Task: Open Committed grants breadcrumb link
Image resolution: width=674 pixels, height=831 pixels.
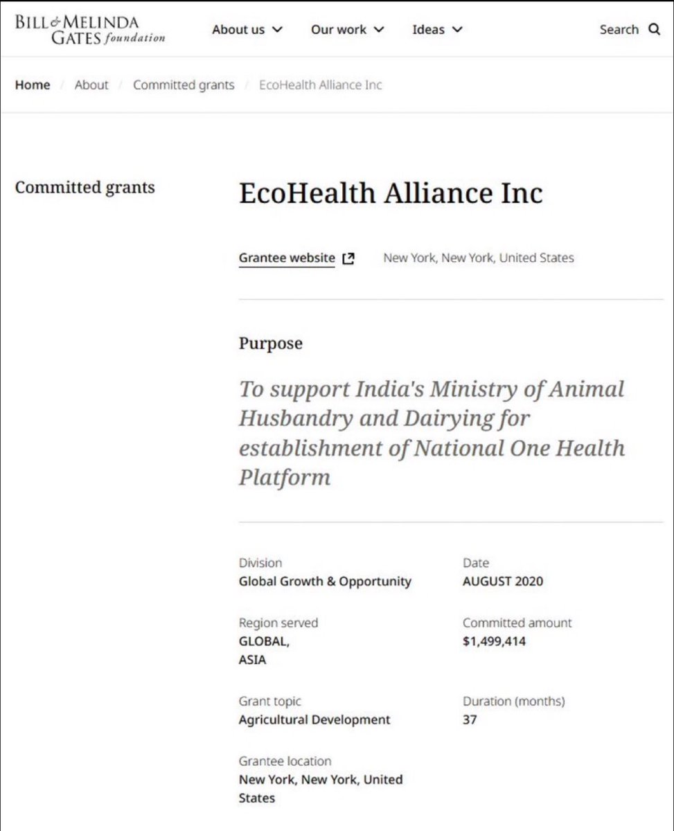Action: 184,85
